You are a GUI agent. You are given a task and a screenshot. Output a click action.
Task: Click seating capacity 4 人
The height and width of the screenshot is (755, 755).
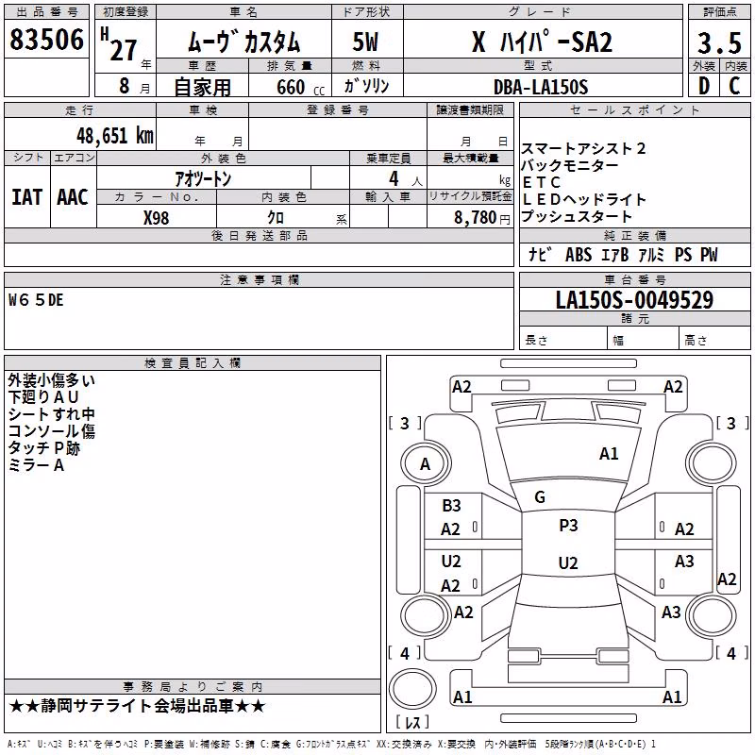[x=405, y=179]
